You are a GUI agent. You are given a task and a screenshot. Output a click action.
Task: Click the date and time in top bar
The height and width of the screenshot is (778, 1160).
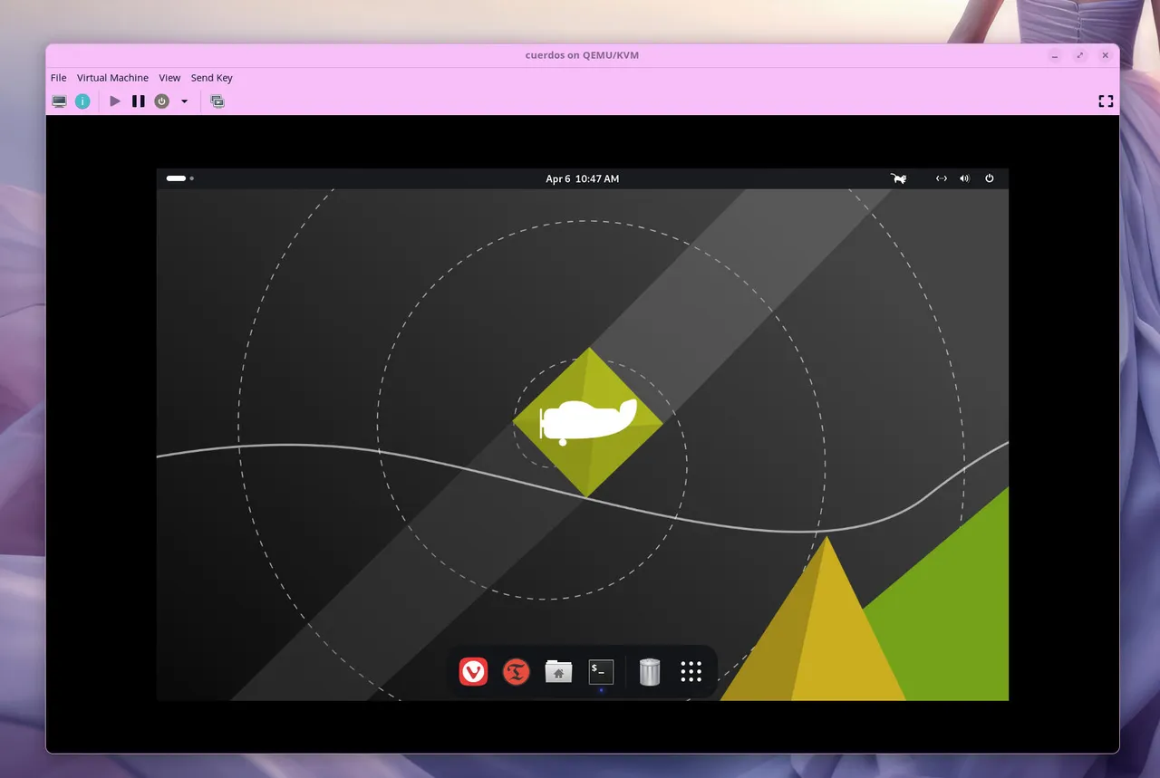(582, 178)
